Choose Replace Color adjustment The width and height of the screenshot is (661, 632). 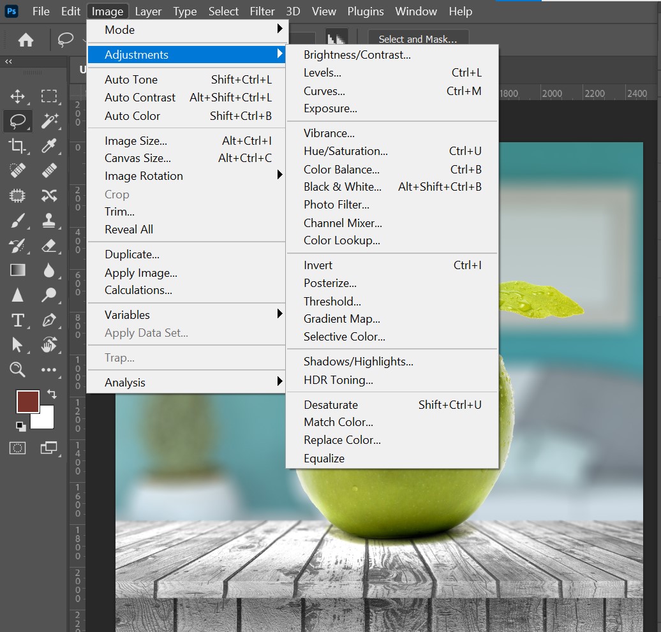coord(392,440)
